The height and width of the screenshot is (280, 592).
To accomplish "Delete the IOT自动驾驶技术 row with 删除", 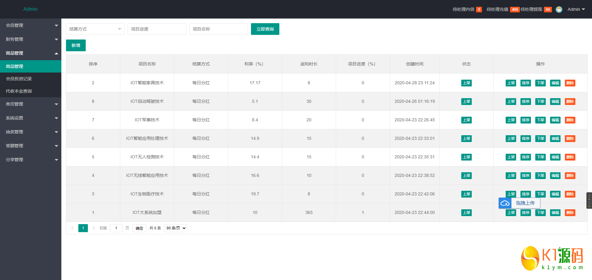I will click(570, 102).
